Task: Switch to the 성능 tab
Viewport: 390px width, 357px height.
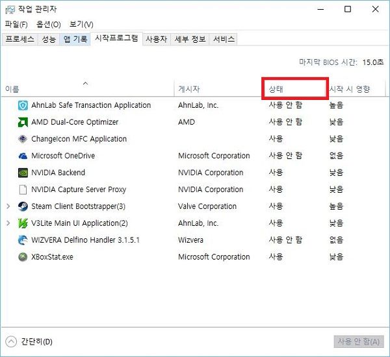Action: click(49, 39)
